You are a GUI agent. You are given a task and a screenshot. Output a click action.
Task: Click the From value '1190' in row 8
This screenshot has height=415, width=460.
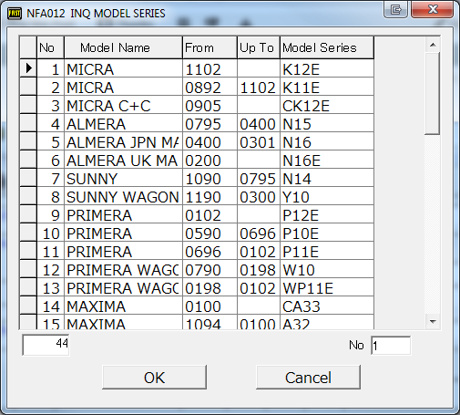tap(210, 196)
